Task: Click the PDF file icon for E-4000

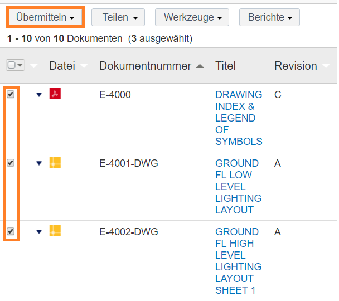Action: pyautogui.click(x=55, y=94)
